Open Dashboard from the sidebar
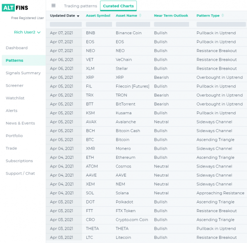247x243 pixels. click(x=16, y=48)
